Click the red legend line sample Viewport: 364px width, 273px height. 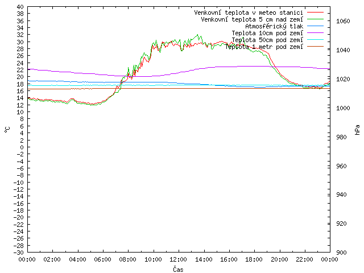click(x=315, y=13)
